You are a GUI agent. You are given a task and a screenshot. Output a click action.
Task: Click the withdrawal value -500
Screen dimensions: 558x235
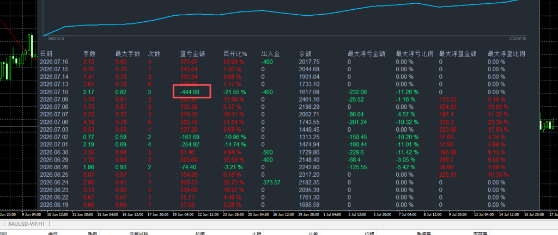268,152
